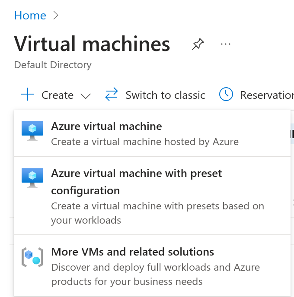Click the Azure virtual machine monitor icon
The width and height of the screenshot is (294, 297).
tap(32, 131)
